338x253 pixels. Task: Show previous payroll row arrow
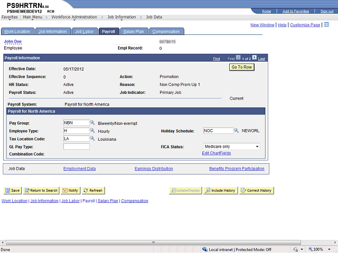[238, 58]
